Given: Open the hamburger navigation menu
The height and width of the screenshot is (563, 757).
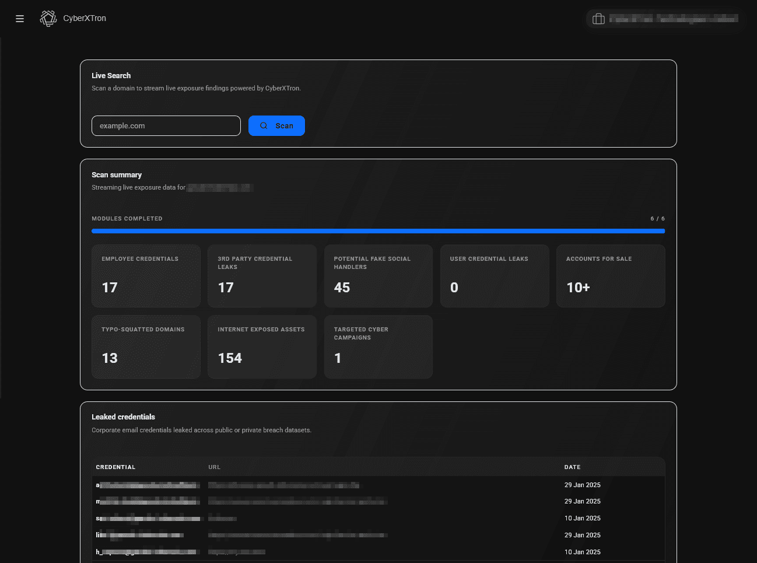Looking at the screenshot, I should (x=19, y=18).
